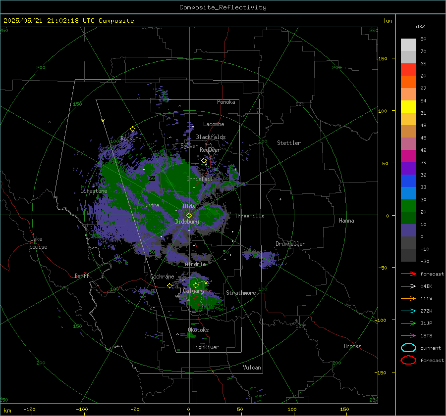This screenshot has height=416, width=446.
Task: Click the red forecast ellipse icon
Action: tap(408, 360)
